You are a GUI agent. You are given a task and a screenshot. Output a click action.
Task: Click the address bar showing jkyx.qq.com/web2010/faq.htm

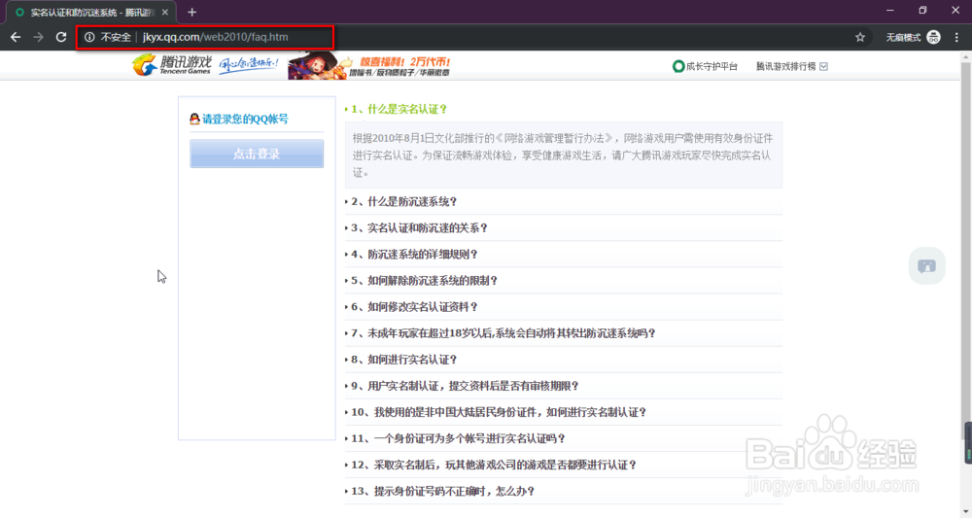[x=215, y=37]
